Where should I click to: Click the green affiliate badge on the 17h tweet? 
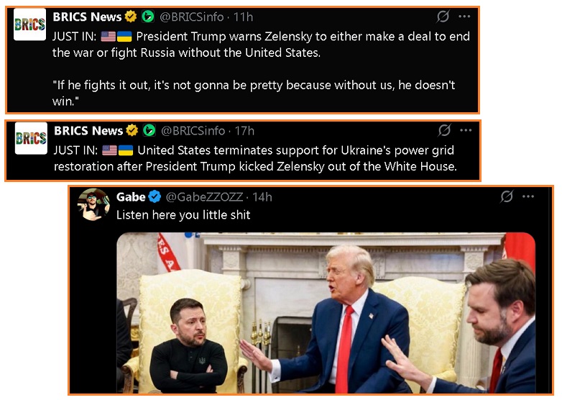pos(149,130)
